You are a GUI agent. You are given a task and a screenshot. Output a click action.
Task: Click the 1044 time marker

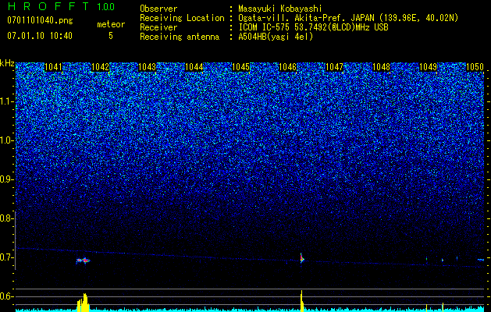(x=194, y=67)
